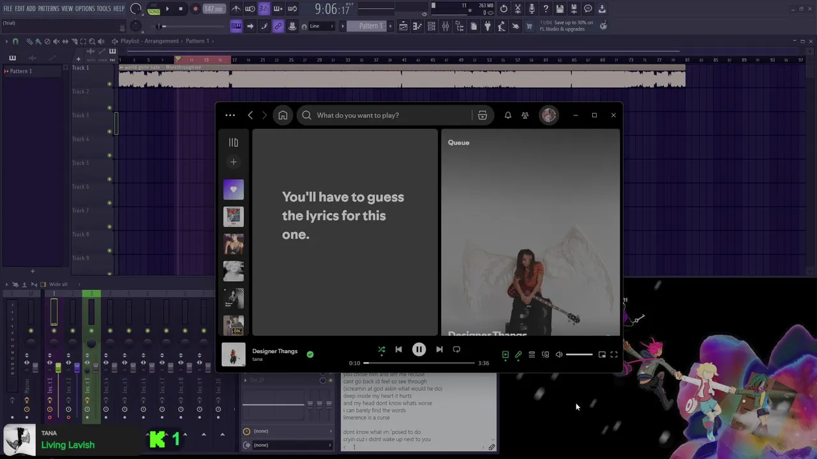Open the Channel rack icon
Screen dimensions: 817x459
(x=431, y=26)
